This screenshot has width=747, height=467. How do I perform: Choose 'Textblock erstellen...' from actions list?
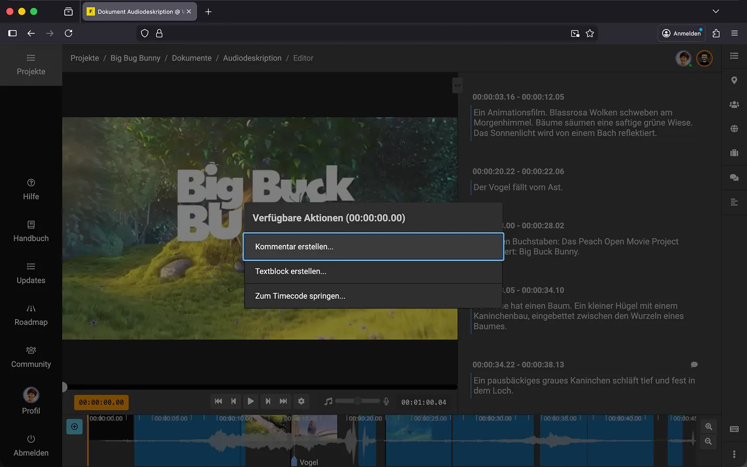click(x=373, y=271)
